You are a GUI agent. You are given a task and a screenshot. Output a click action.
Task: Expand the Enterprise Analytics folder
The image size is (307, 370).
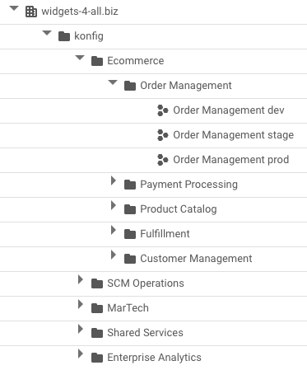point(81,354)
